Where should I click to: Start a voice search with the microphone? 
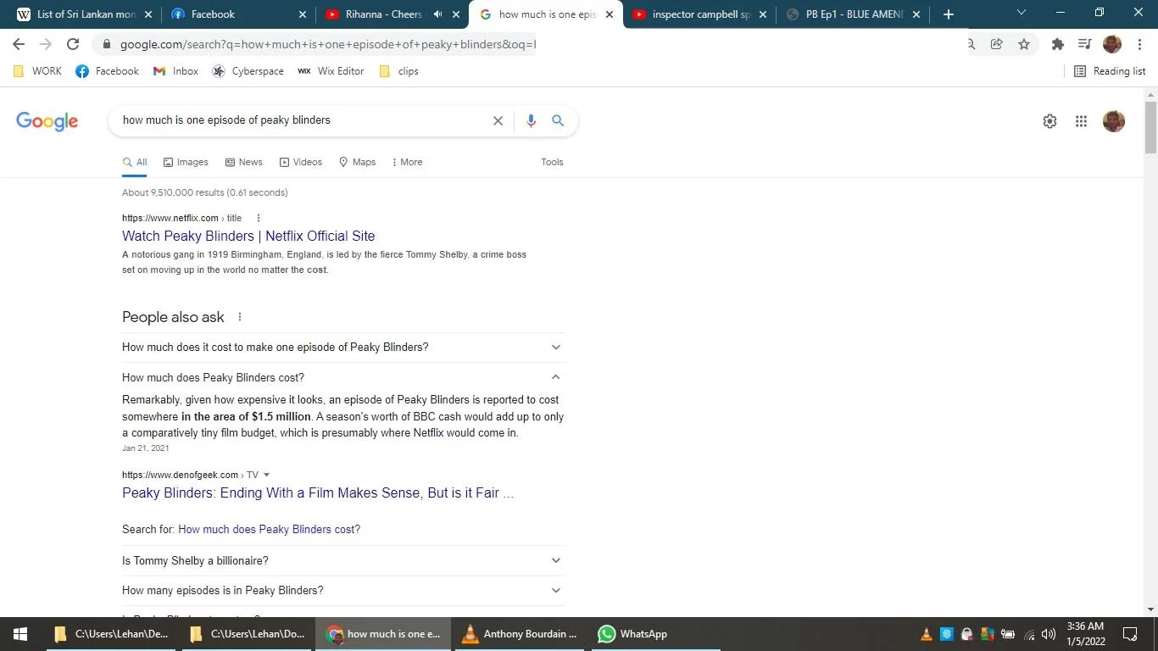coord(531,120)
